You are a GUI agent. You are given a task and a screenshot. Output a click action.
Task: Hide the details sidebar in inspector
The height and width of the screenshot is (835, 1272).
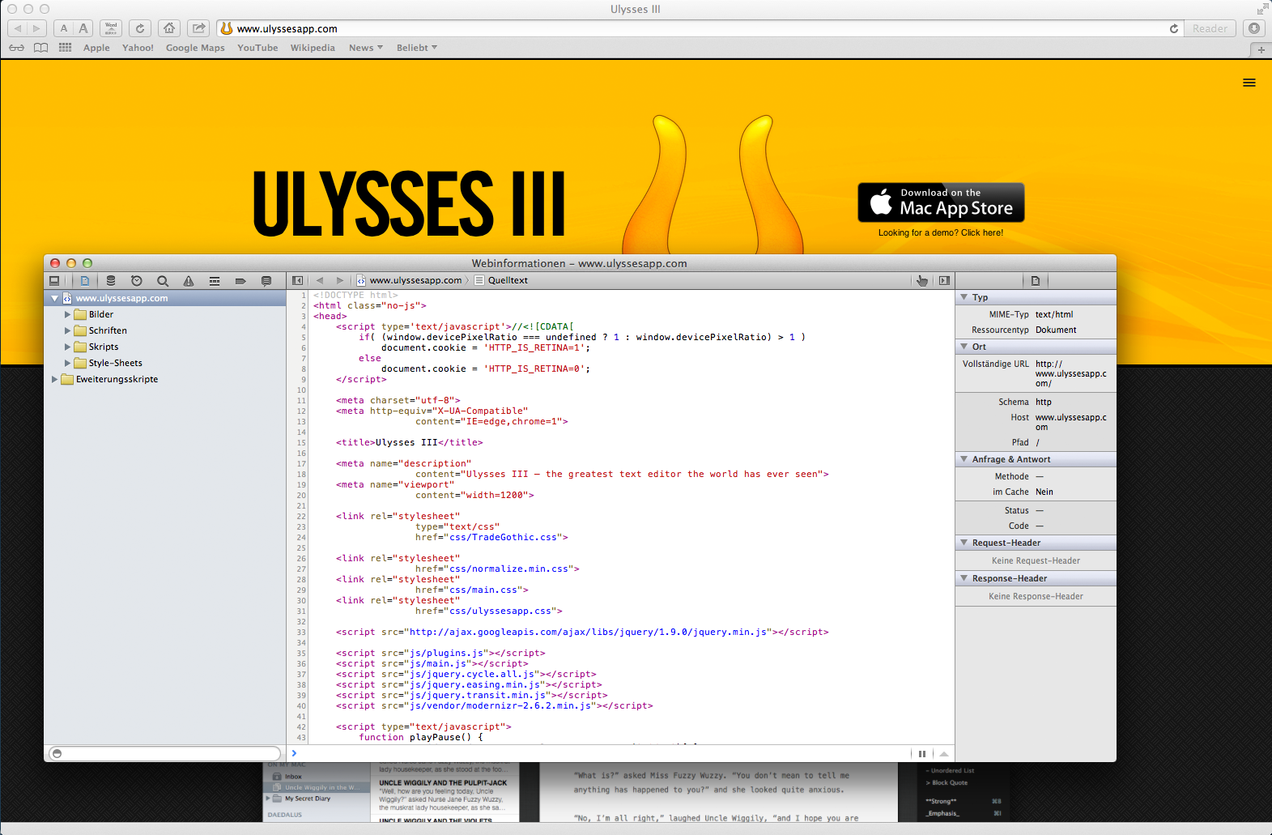944,280
